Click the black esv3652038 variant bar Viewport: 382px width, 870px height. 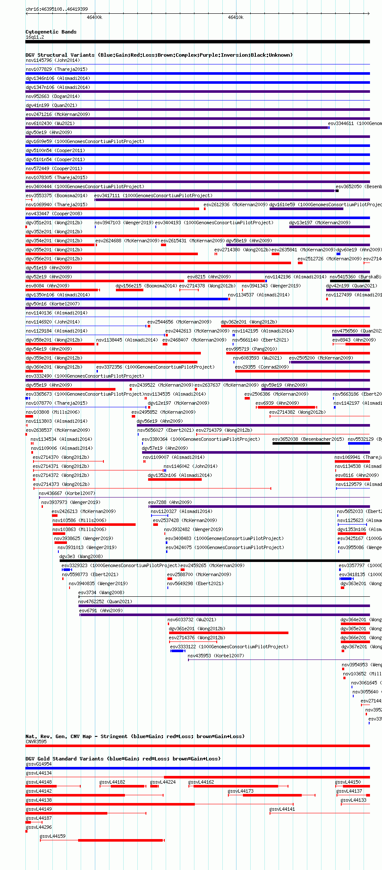coord(301,443)
